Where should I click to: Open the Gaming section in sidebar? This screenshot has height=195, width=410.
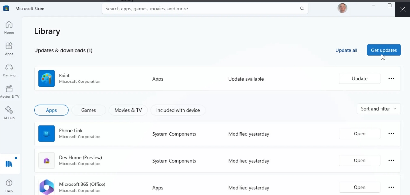click(9, 70)
